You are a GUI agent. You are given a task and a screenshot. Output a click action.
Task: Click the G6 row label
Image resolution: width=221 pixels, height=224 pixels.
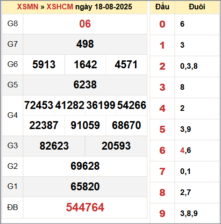pyautogui.click(x=13, y=65)
